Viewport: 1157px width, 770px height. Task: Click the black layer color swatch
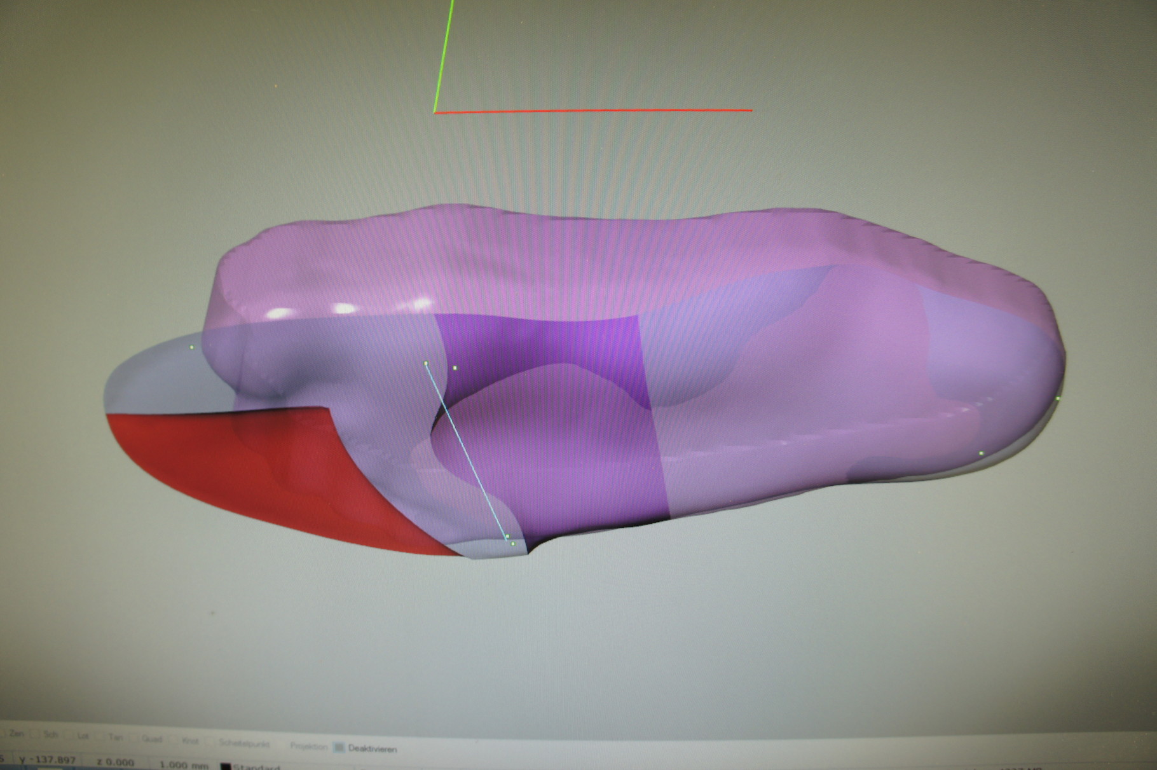click(x=225, y=767)
